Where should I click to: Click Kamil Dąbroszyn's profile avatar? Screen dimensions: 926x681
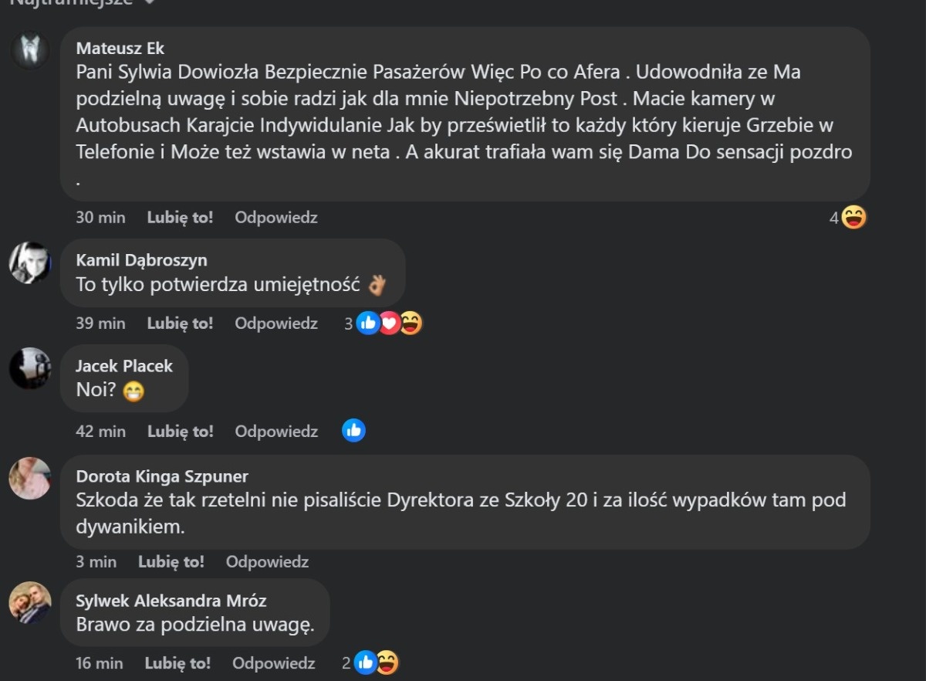[x=30, y=263]
